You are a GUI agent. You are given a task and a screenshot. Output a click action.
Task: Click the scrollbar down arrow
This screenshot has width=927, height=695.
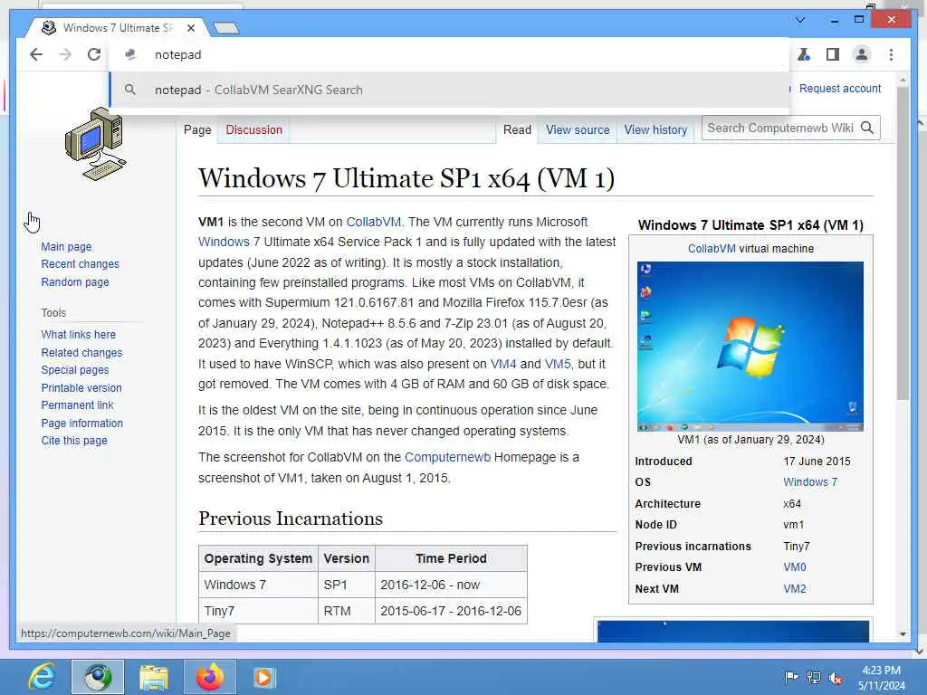pyautogui.click(x=903, y=634)
